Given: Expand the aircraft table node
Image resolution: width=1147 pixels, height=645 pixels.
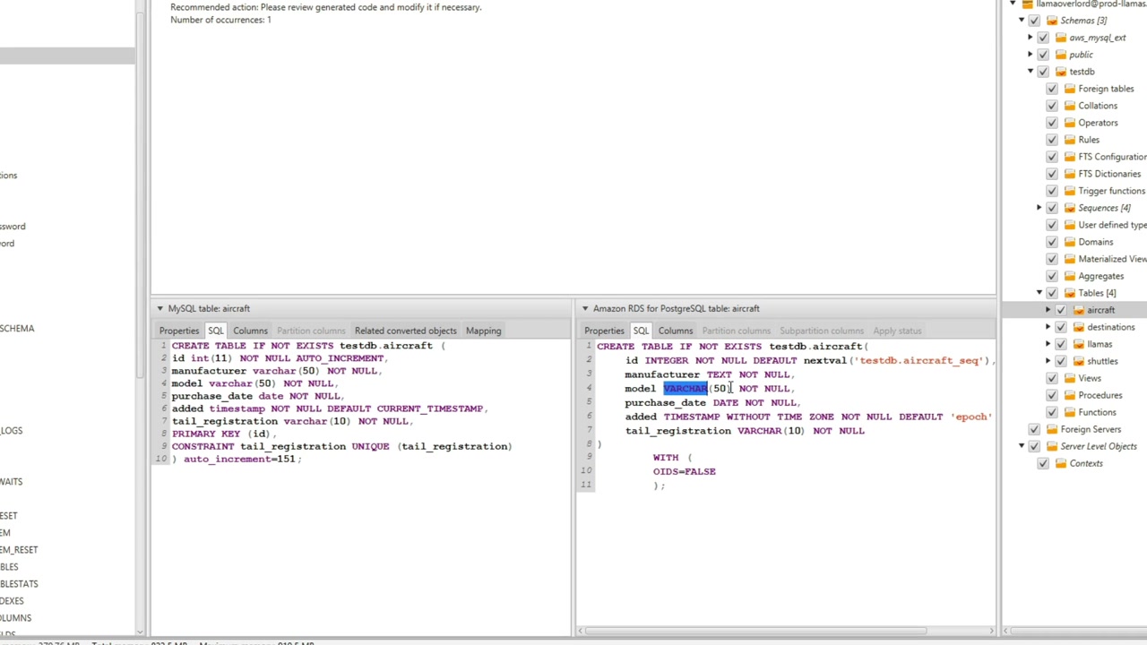Looking at the screenshot, I should [x=1048, y=310].
